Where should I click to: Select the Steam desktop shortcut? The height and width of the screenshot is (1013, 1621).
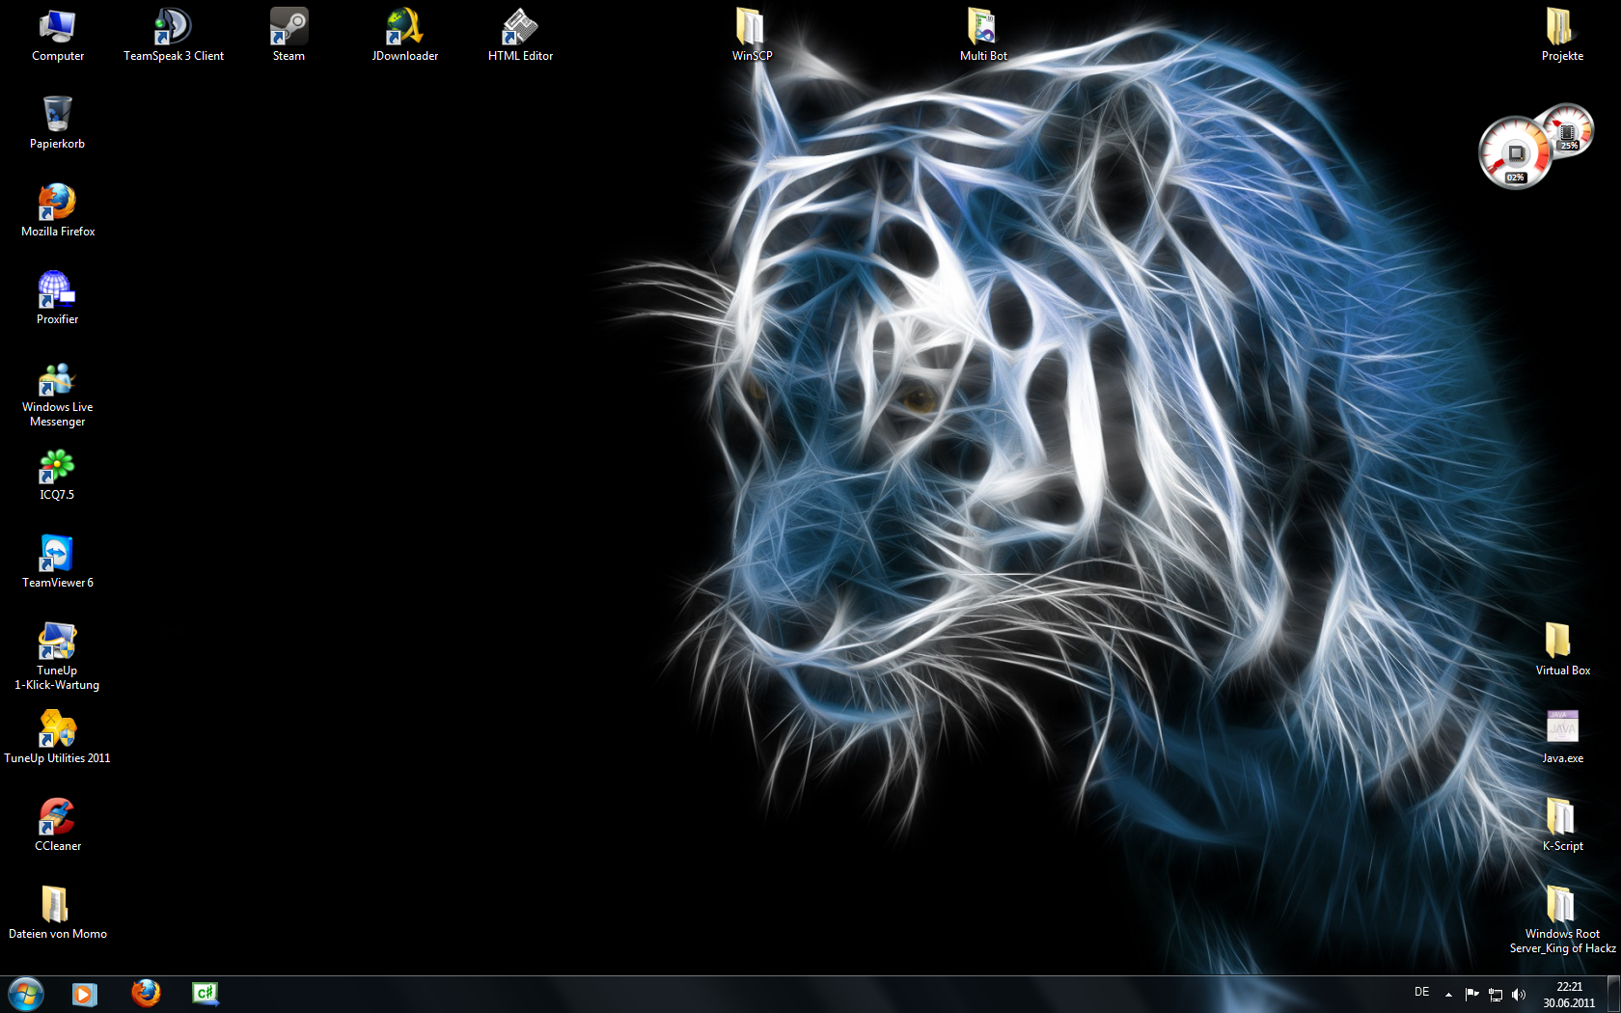[x=288, y=36]
